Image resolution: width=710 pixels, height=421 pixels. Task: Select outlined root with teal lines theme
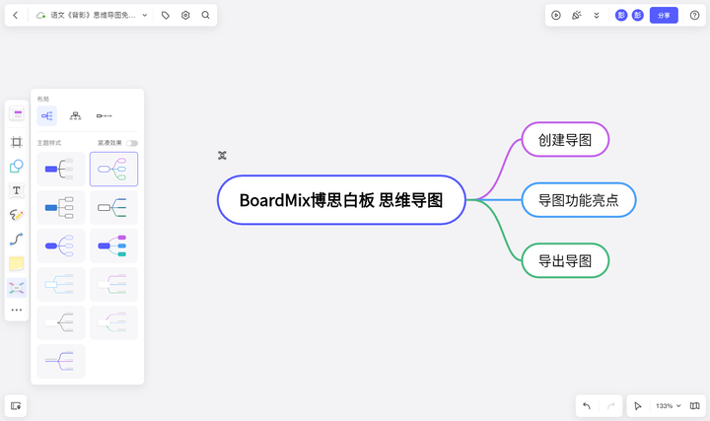[113, 207]
